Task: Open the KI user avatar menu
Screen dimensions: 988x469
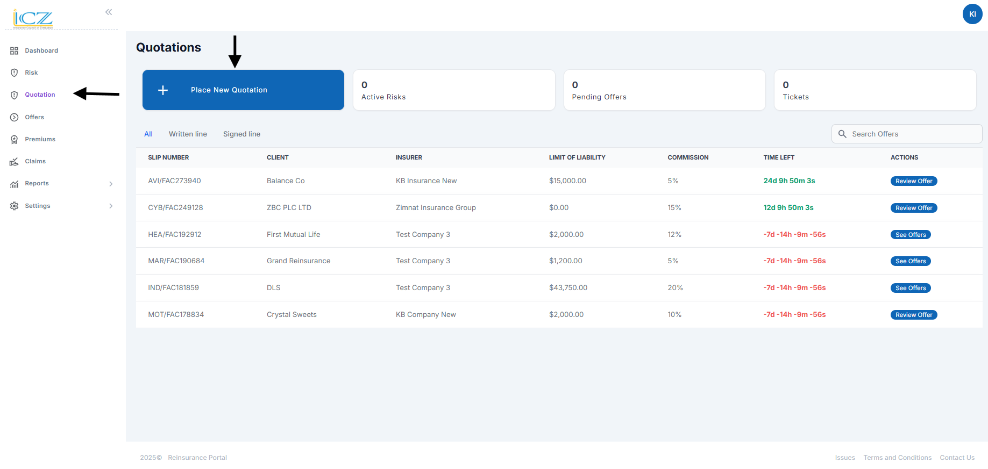Action: 972,14
